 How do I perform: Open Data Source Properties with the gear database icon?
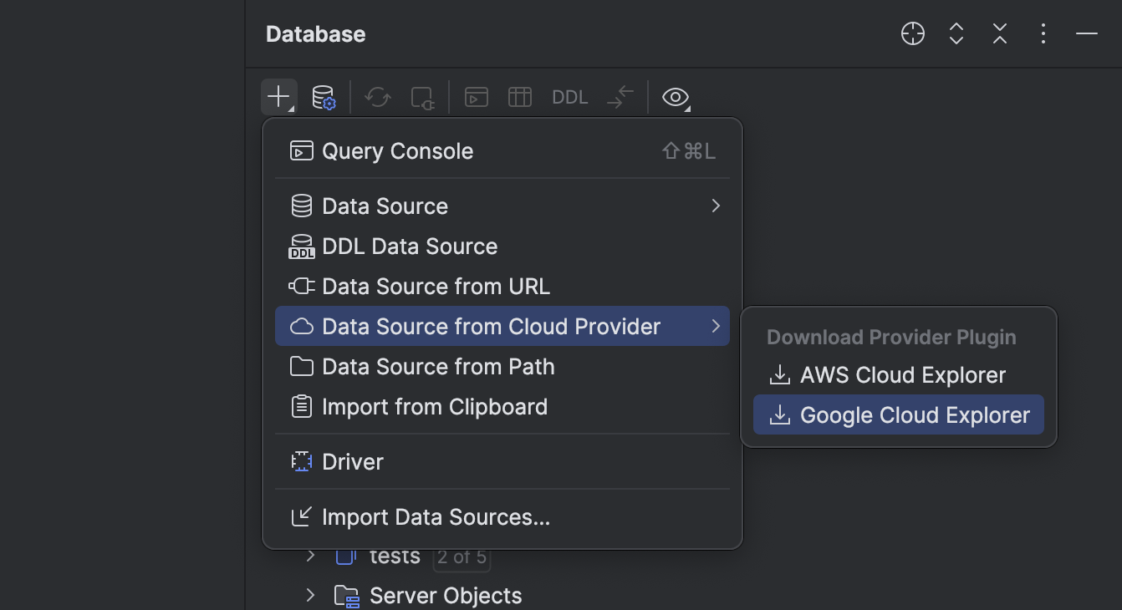324,96
